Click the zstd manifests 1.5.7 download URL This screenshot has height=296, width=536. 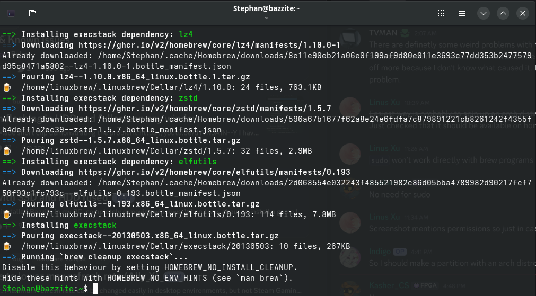[x=205, y=109]
